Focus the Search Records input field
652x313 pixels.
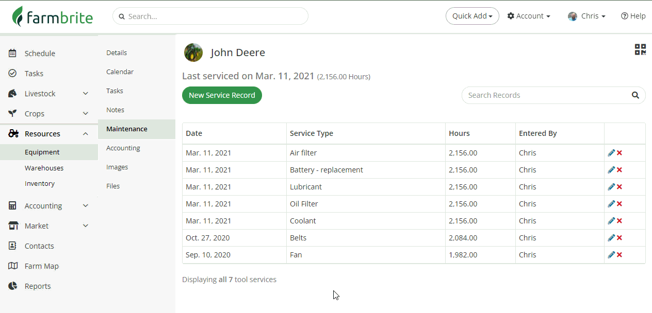click(x=546, y=95)
